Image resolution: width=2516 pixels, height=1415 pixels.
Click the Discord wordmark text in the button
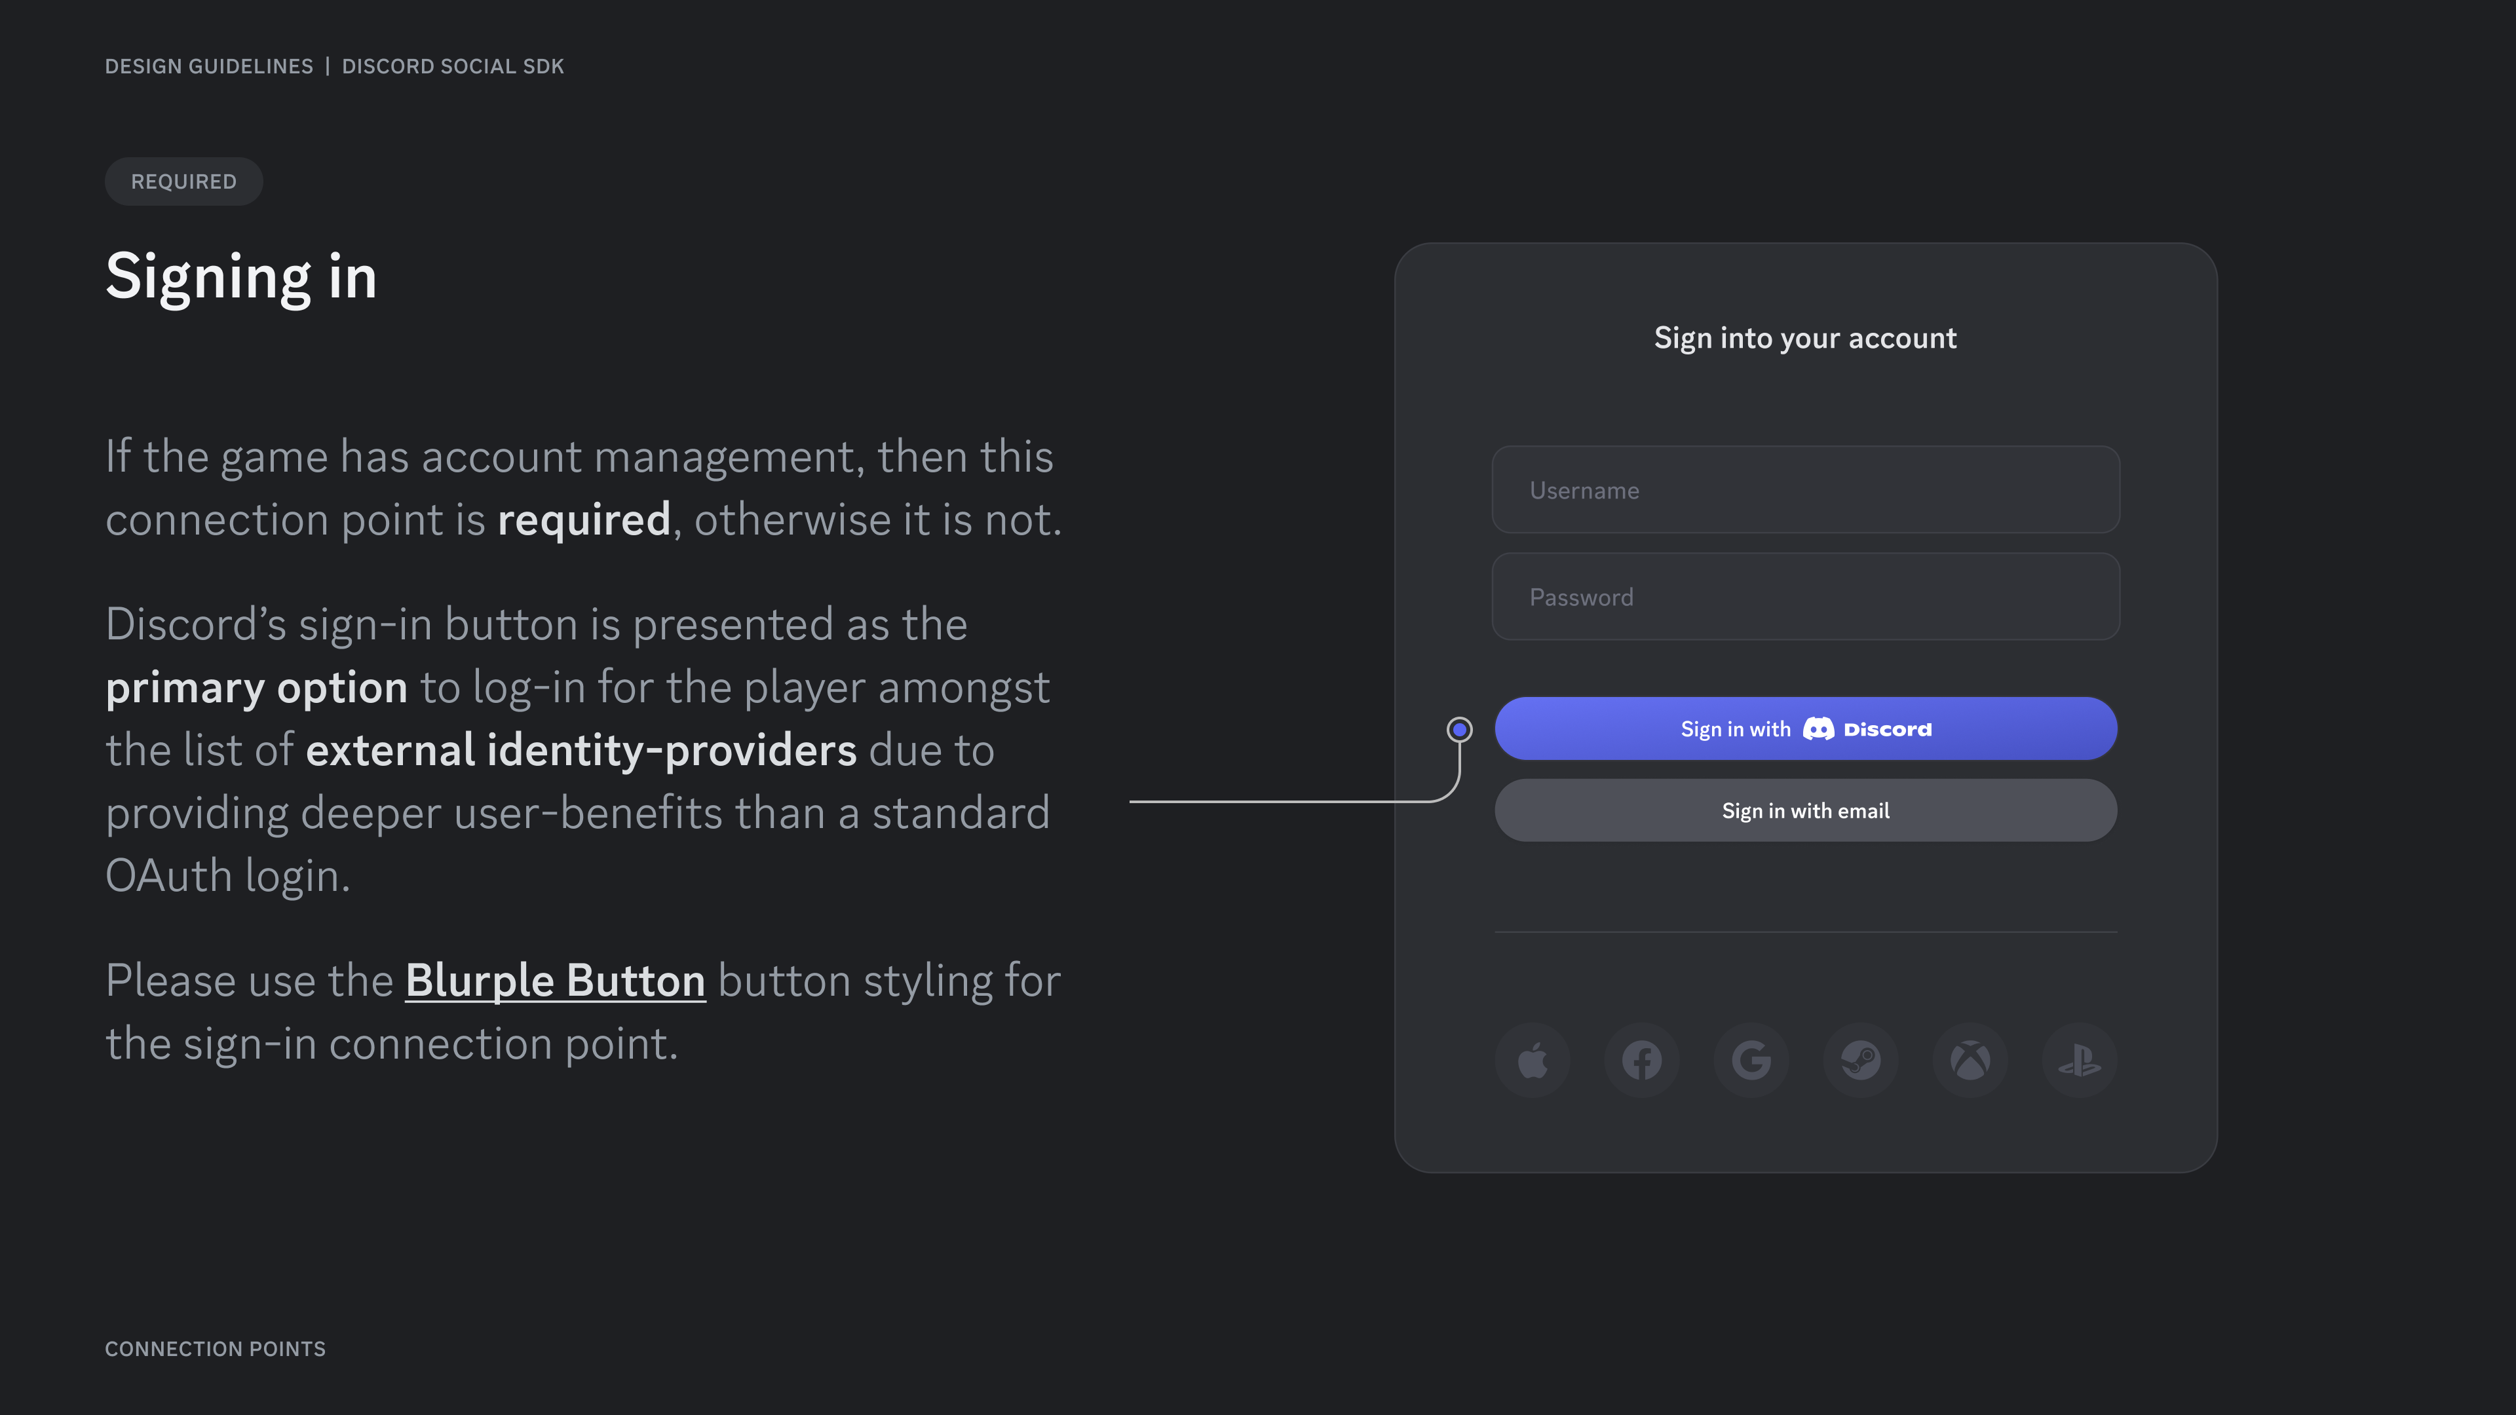[x=1887, y=730]
